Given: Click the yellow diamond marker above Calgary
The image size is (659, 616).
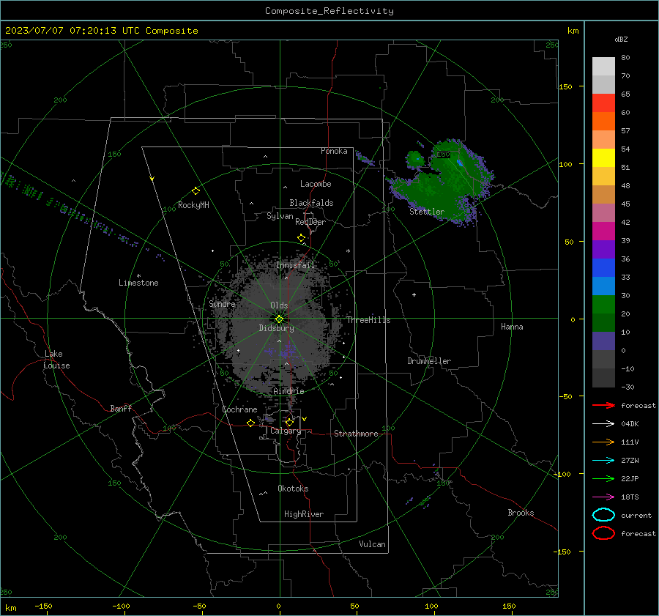Looking at the screenshot, I should point(289,422).
